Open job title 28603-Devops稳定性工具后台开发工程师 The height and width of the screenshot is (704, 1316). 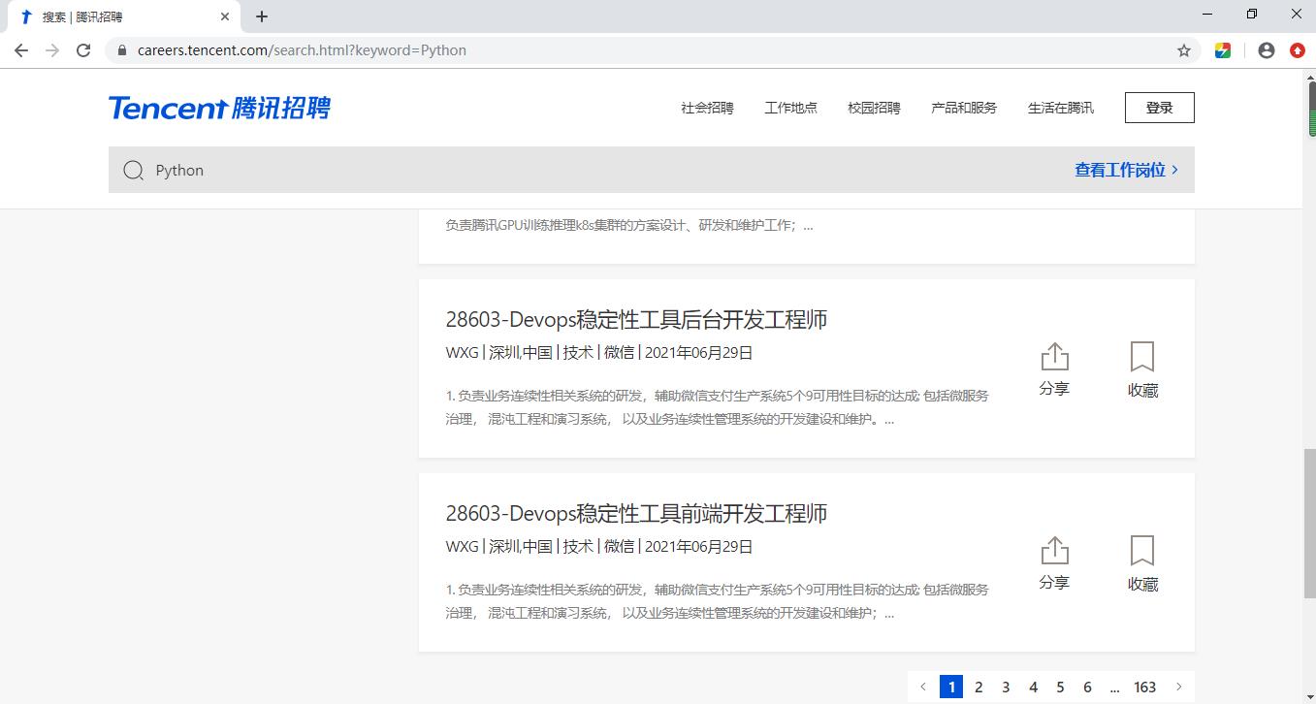636,320
